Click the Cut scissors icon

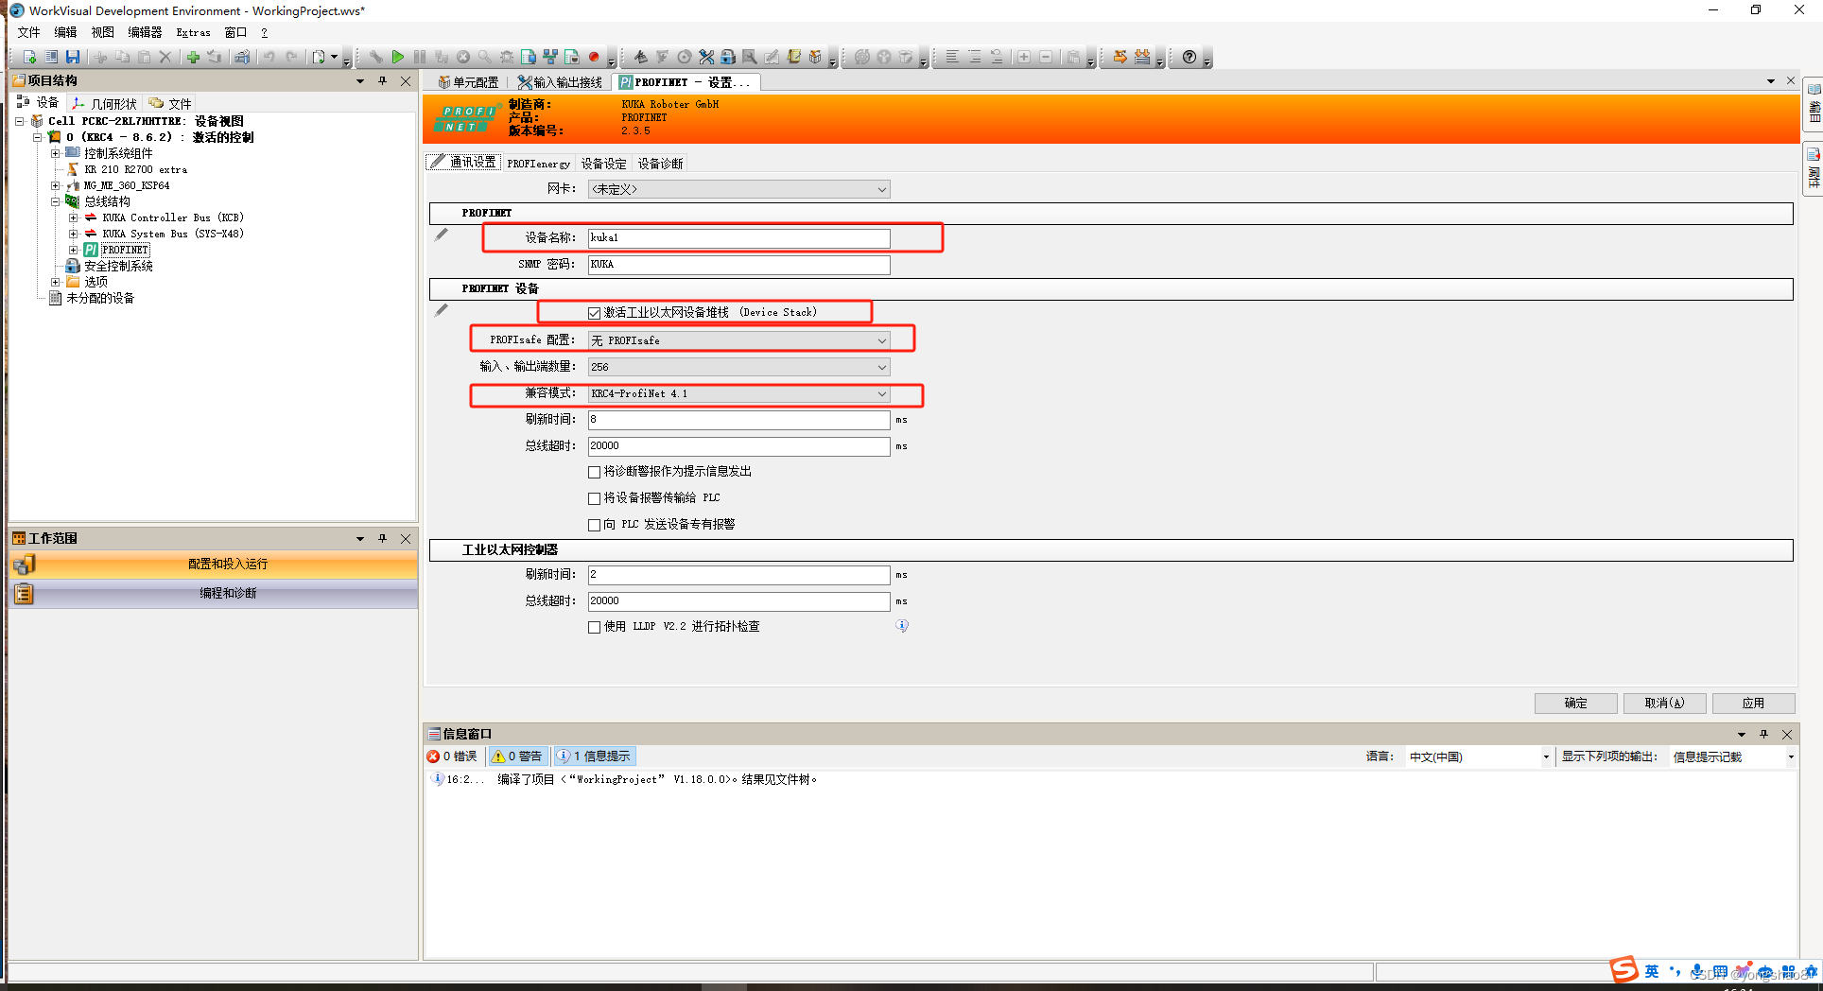[x=99, y=57]
